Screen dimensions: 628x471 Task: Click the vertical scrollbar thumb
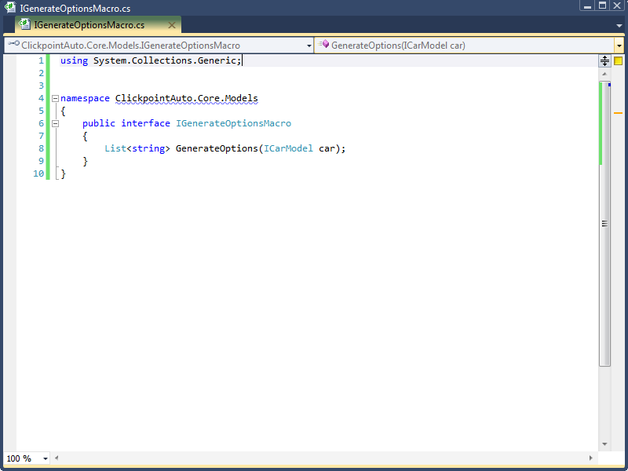click(x=604, y=224)
